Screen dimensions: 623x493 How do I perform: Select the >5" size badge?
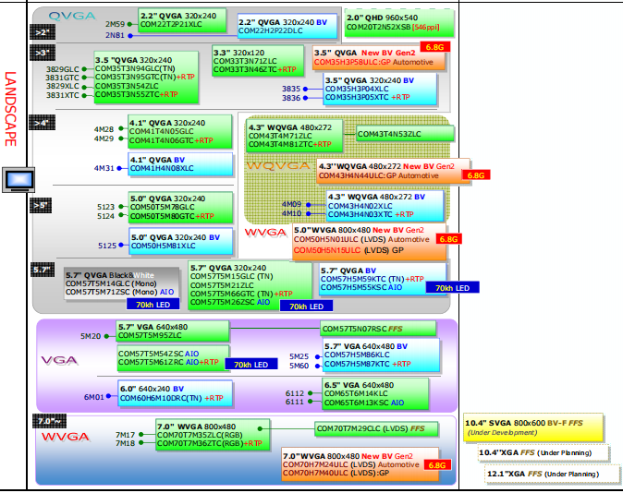[x=41, y=205]
